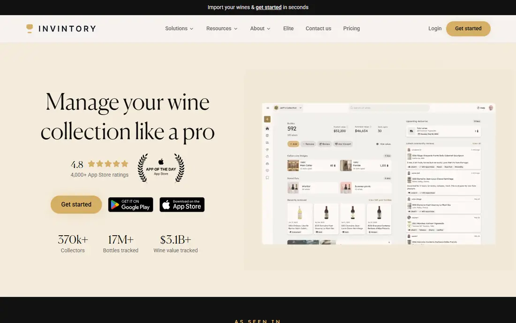This screenshot has width=516, height=323.
Task: Select the Home sidebar icon in preview
Action: point(267,129)
